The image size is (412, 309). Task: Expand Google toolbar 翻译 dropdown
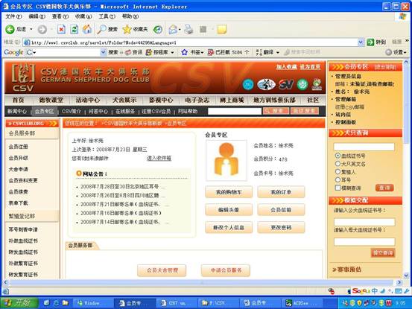(278, 53)
